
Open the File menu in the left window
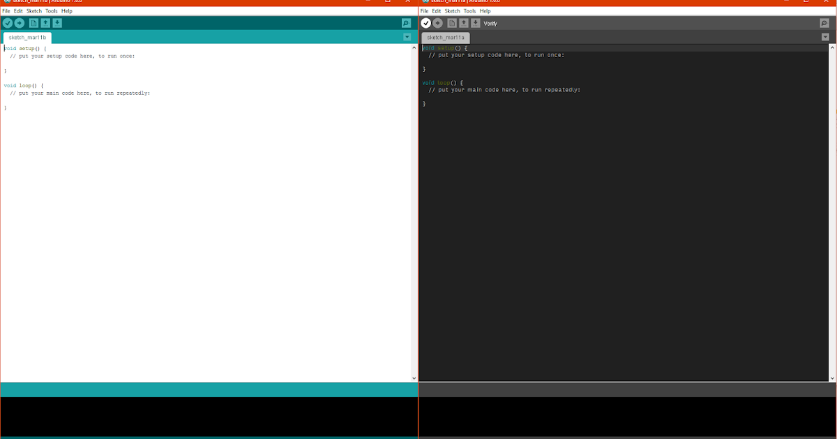click(6, 10)
